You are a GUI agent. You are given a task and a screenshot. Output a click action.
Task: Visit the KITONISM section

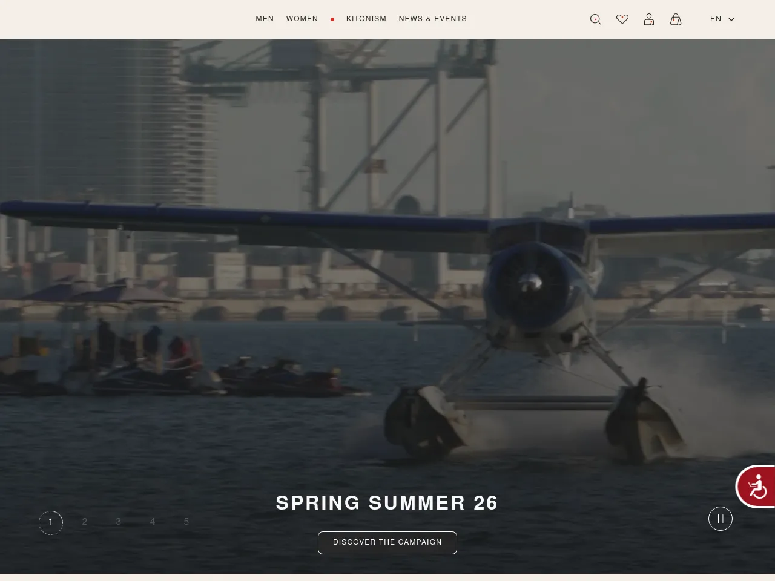pos(366,19)
